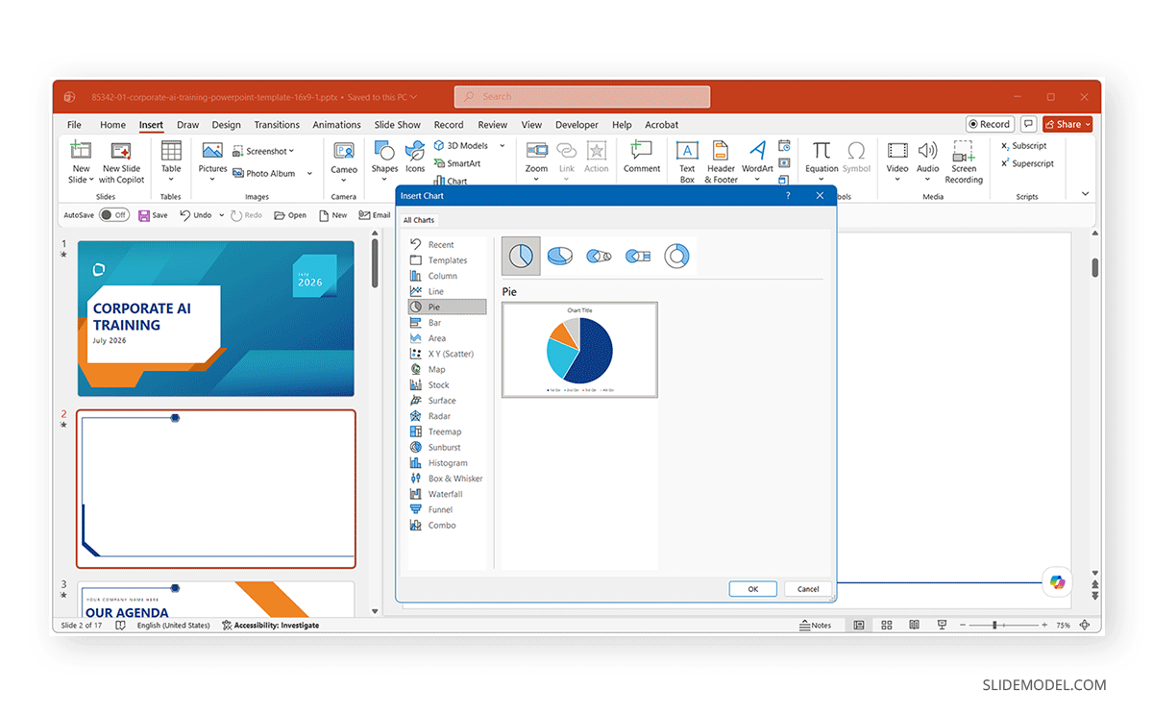Start Screen Recording from the ribbon
The image size is (1153, 714).
pos(964,161)
